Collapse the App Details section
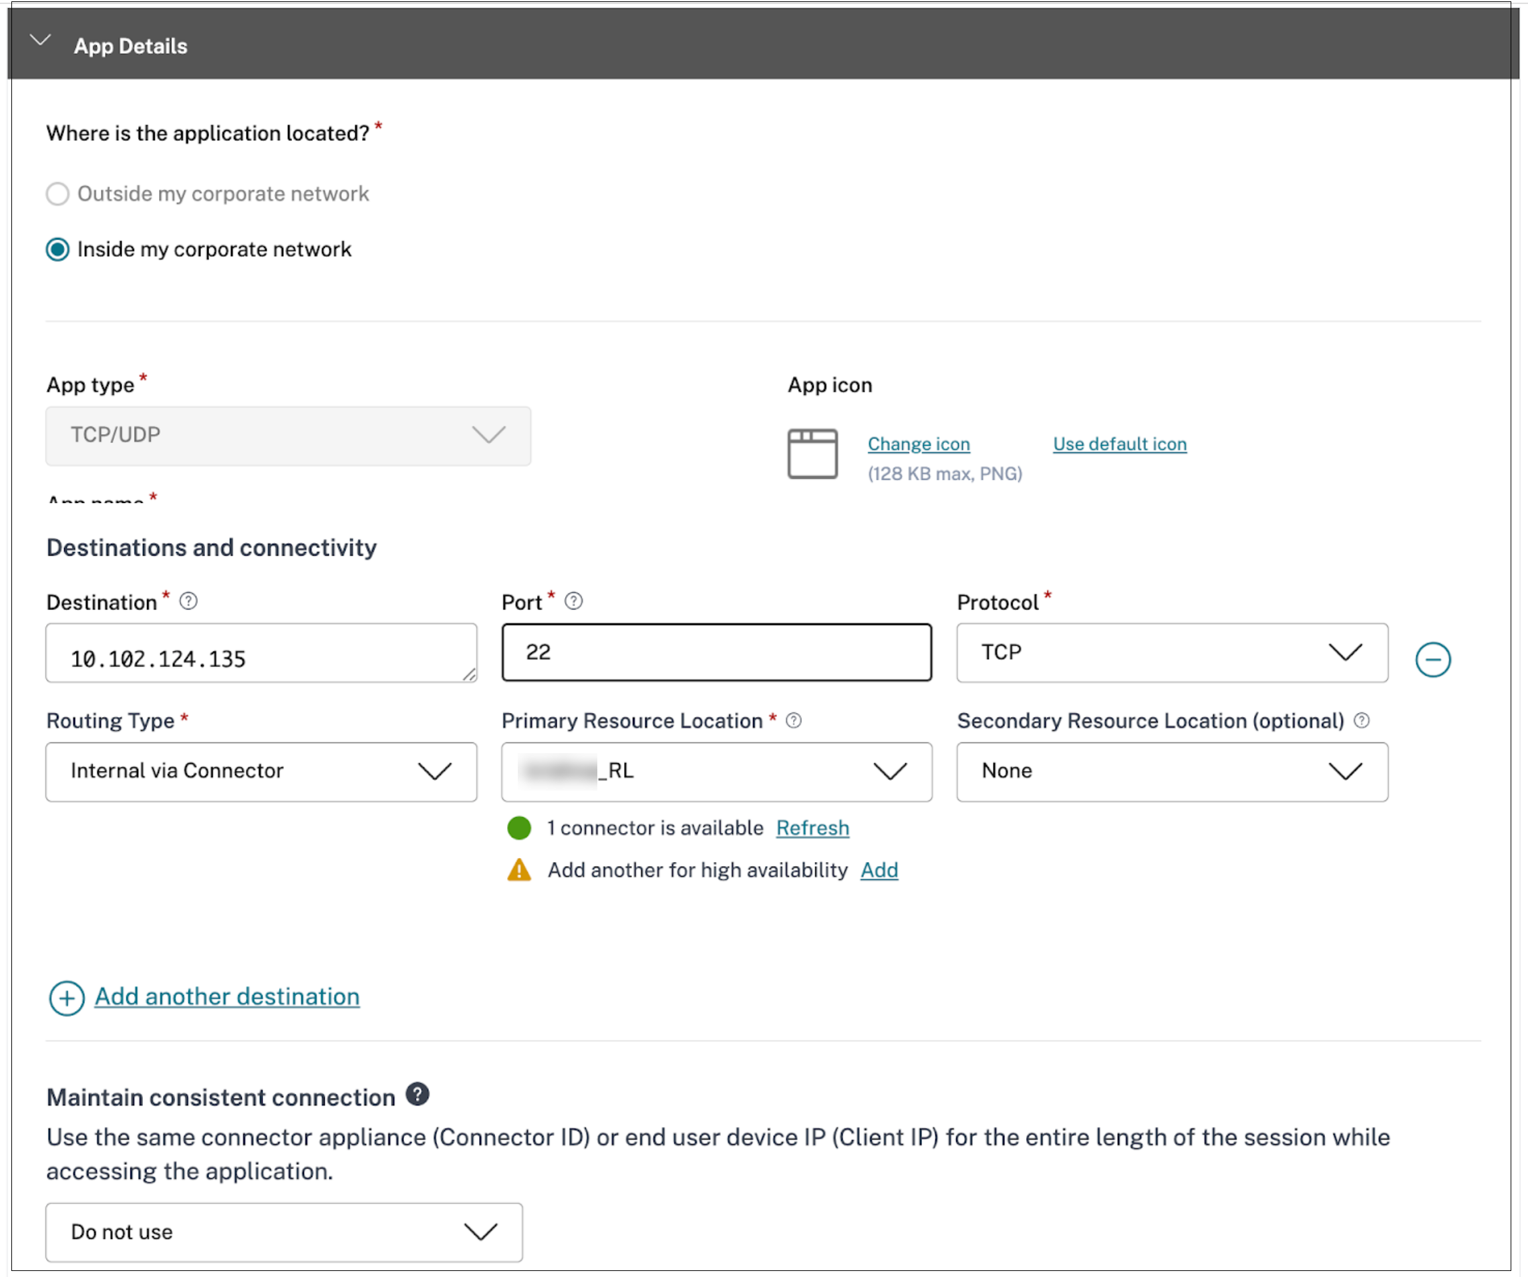 coord(41,41)
